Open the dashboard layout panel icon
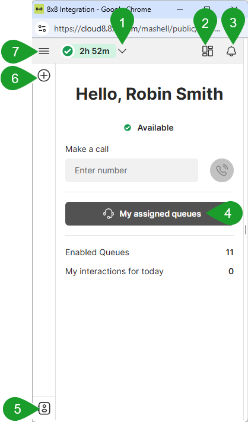The height and width of the screenshot is (422, 248). [x=208, y=51]
